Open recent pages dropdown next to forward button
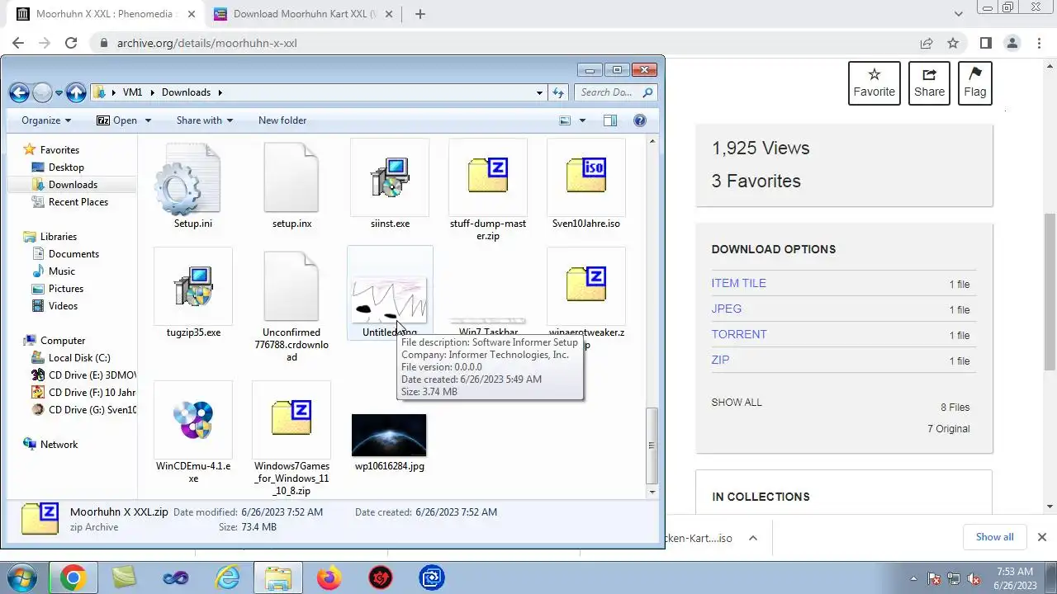Screen dimensions: 1057x594 click(x=59, y=92)
